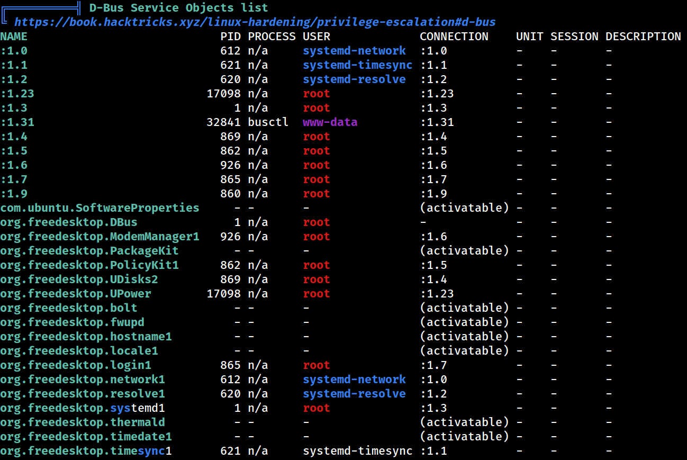This screenshot has width=687, height=460.
Task: Click PID 17098 in the :1.23 row
Action: tap(224, 94)
